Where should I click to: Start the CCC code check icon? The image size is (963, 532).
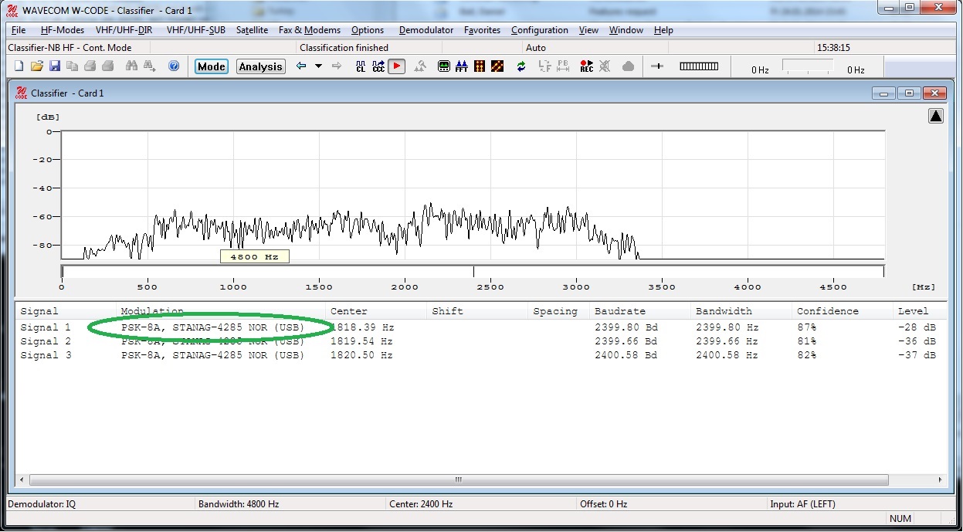(378, 66)
